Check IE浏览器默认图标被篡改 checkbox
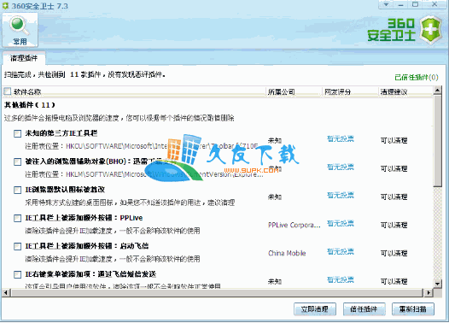 (x=17, y=190)
